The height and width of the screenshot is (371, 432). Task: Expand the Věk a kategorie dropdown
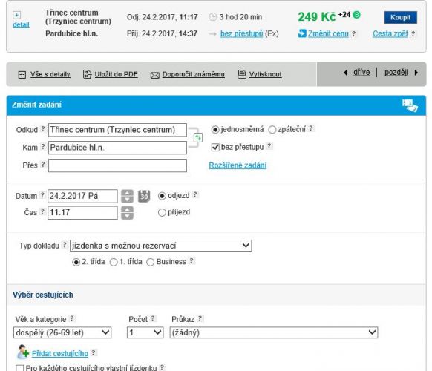point(62,332)
